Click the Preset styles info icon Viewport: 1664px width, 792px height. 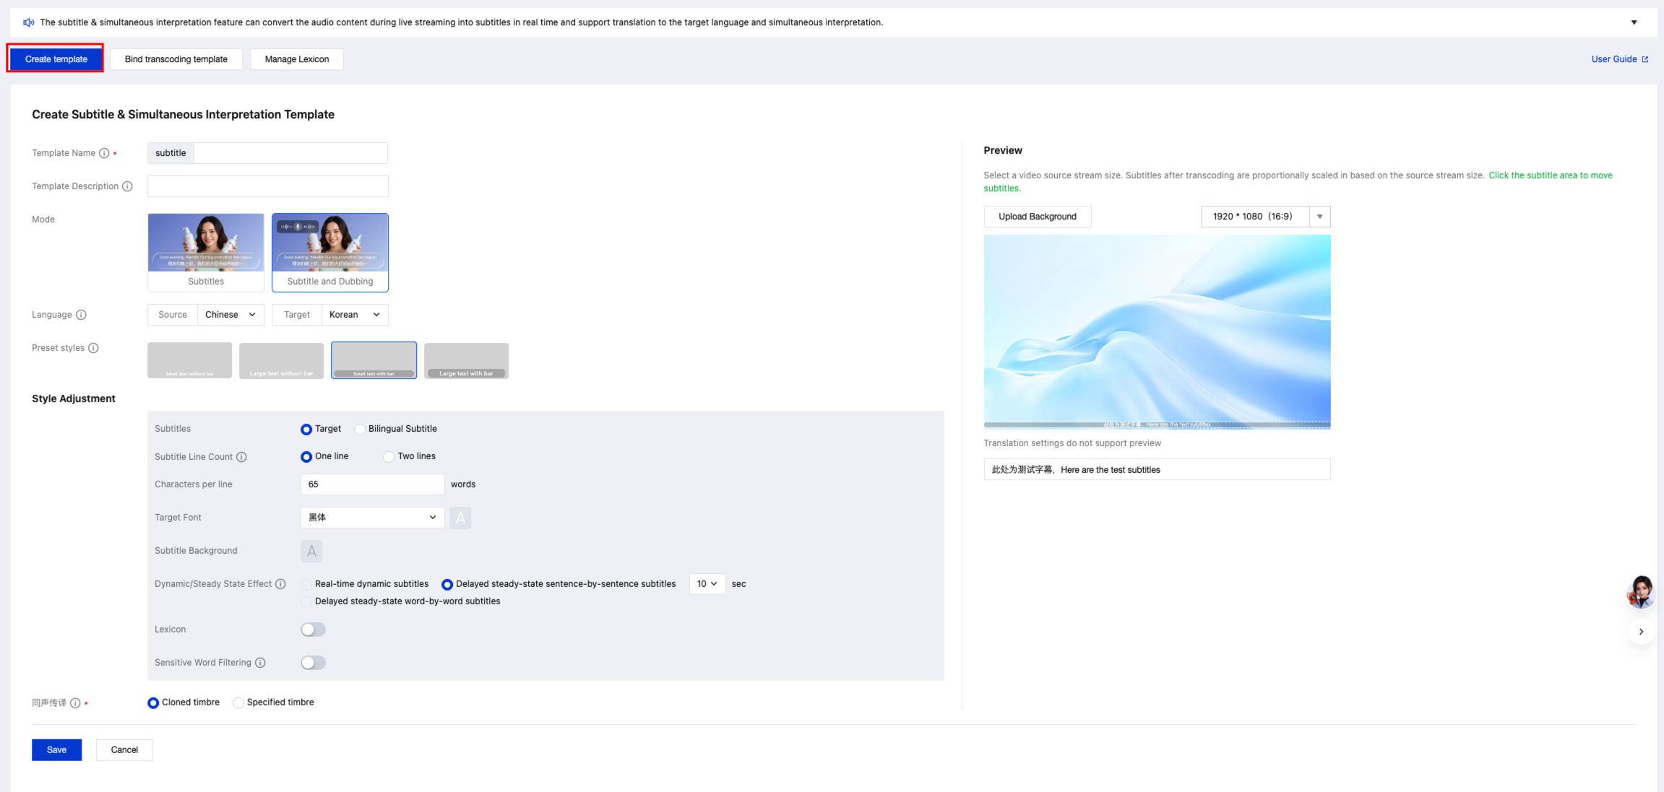coord(93,348)
